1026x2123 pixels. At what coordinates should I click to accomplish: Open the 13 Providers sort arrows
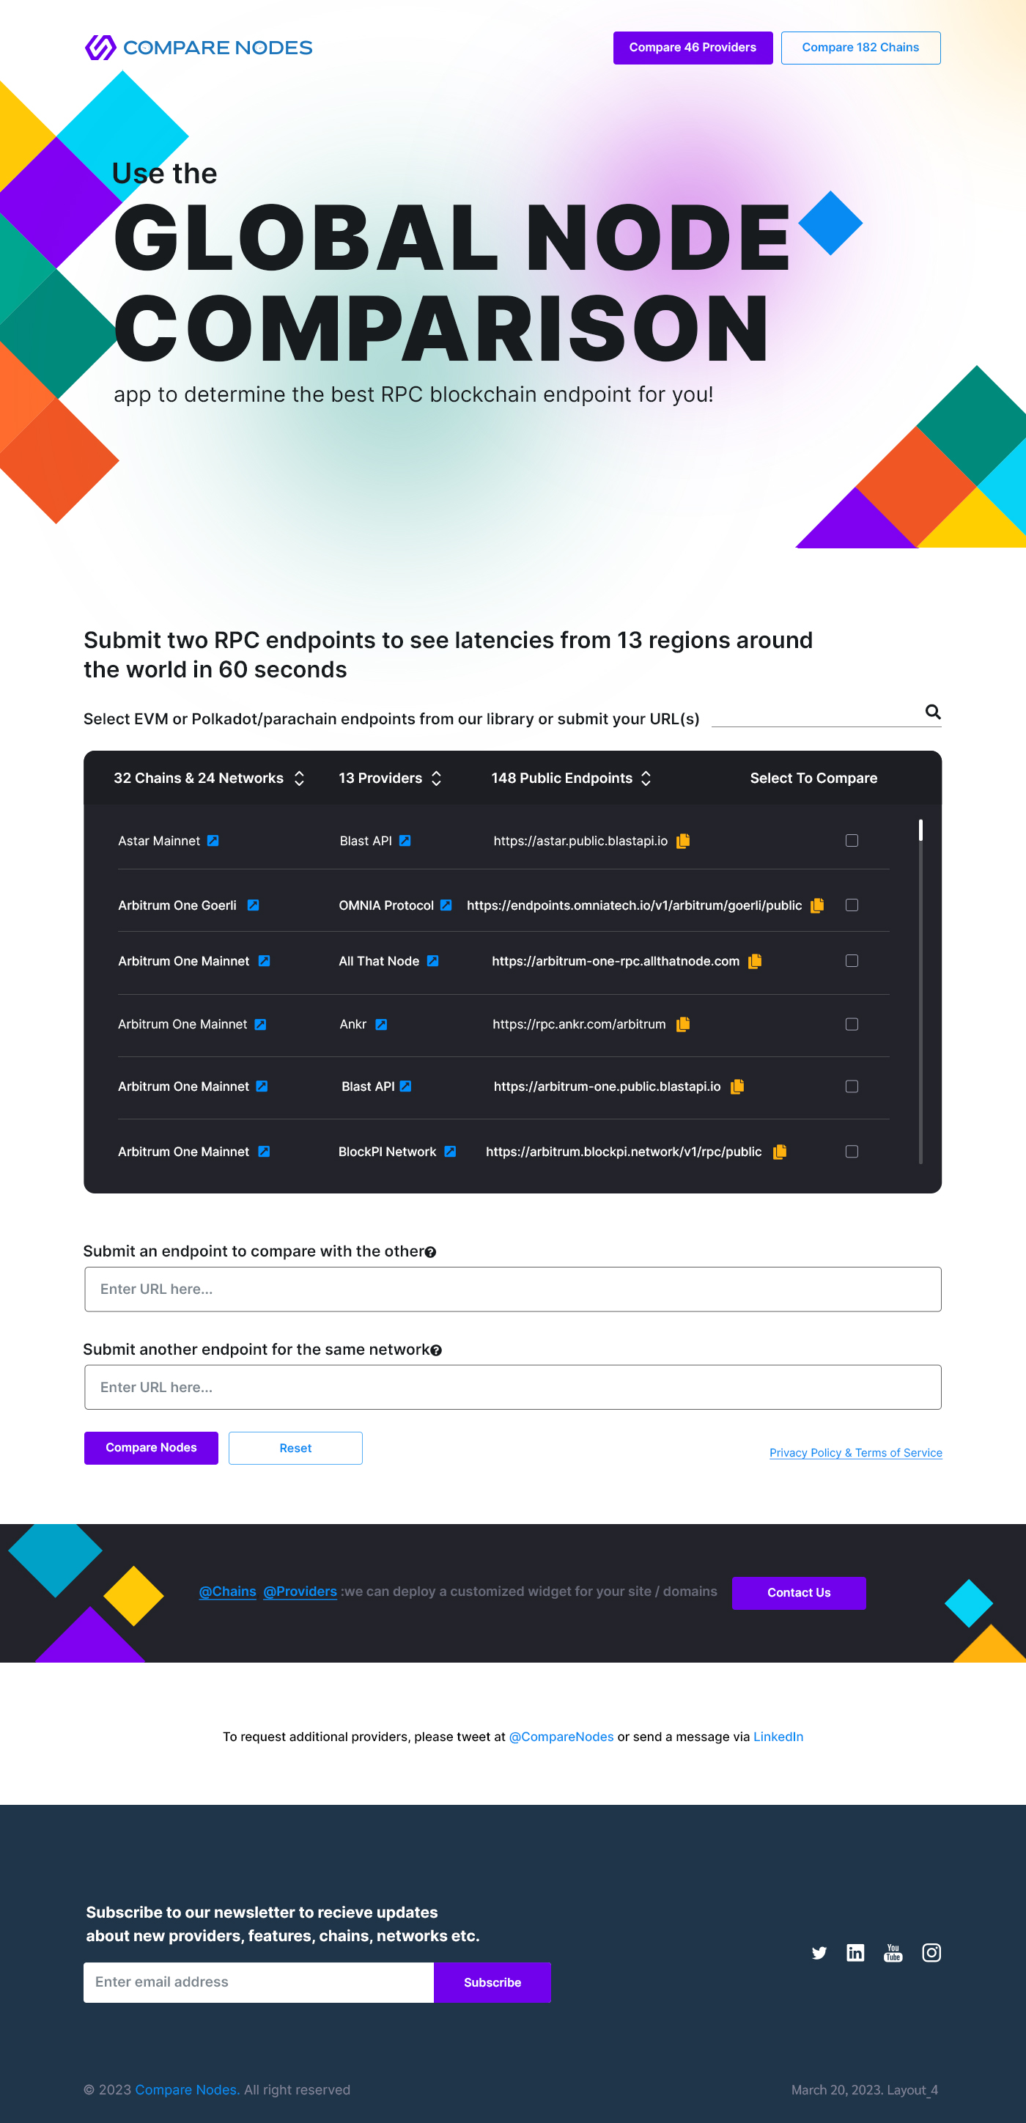(x=437, y=778)
